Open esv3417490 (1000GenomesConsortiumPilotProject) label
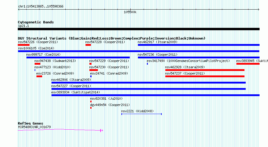This screenshot has height=147, width=268. click(x=188, y=61)
